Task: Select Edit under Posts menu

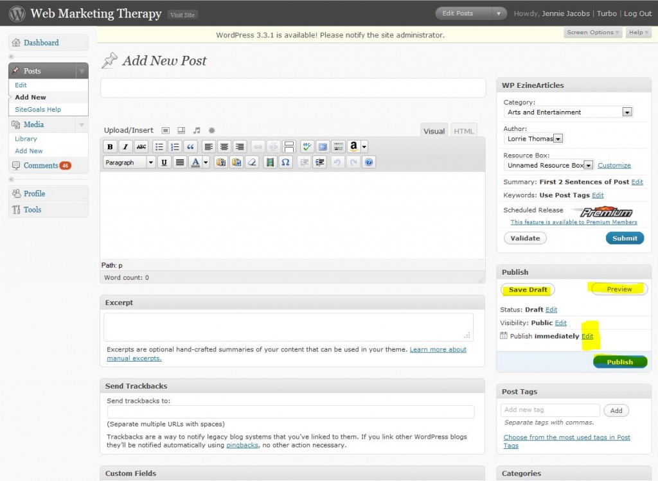Action: pos(21,85)
